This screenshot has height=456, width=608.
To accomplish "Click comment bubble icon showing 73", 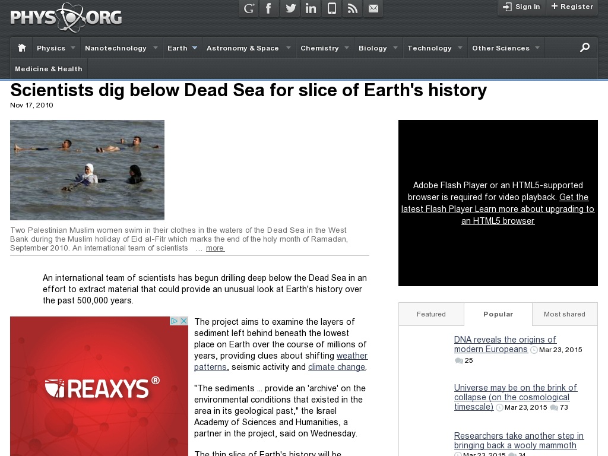I will (x=554, y=407).
